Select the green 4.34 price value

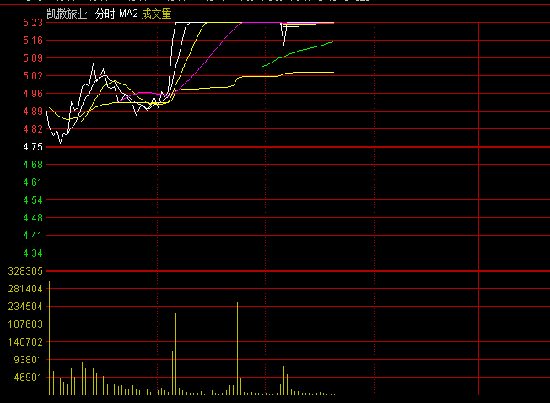33,253
